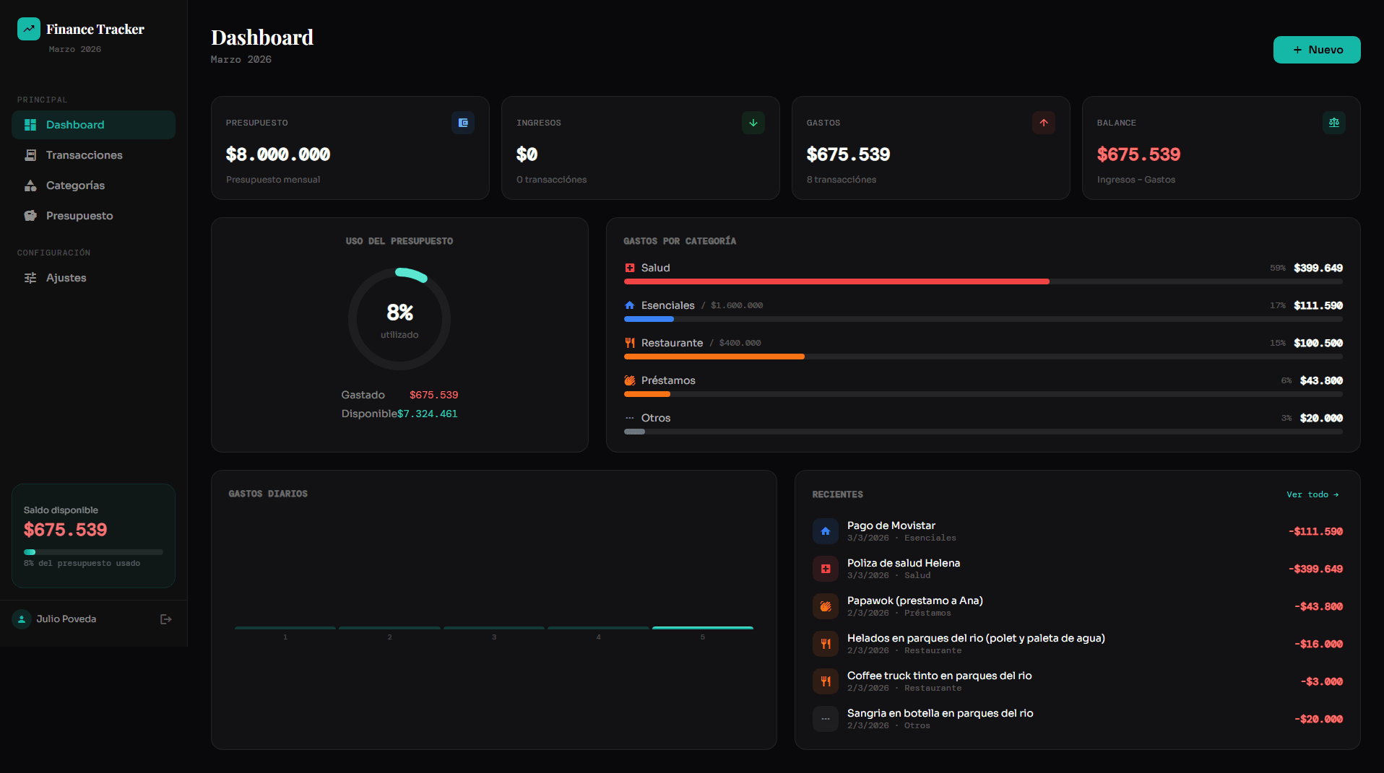Click the scales icon on Balance card
The width and height of the screenshot is (1384, 773).
click(x=1333, y=123)
